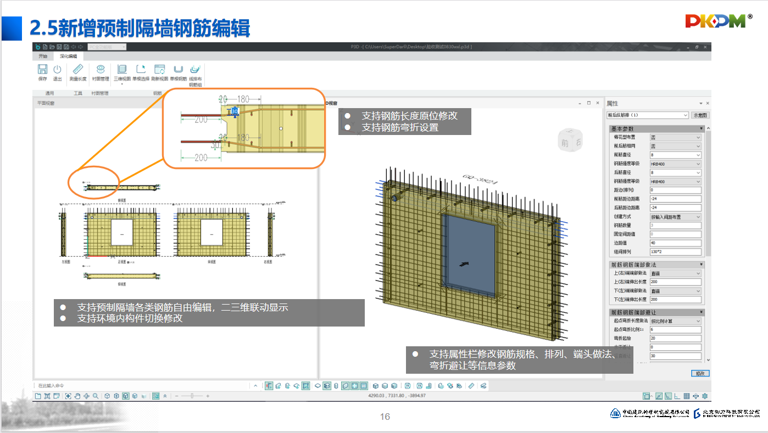The image size is (768, 433).
Task: Collapse the 基本参数 section
Action: [x=702, y=128]
